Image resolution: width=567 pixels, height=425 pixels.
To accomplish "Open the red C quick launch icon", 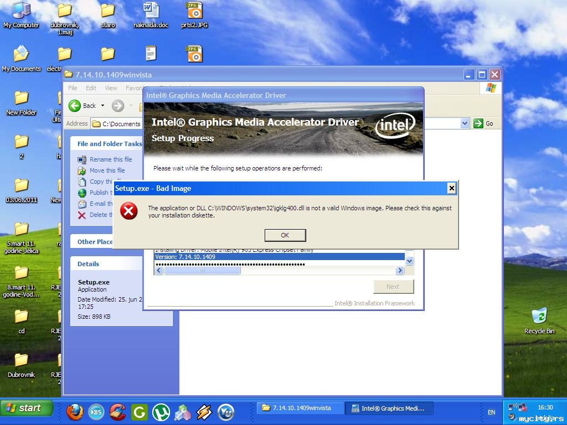I will 118,412.
